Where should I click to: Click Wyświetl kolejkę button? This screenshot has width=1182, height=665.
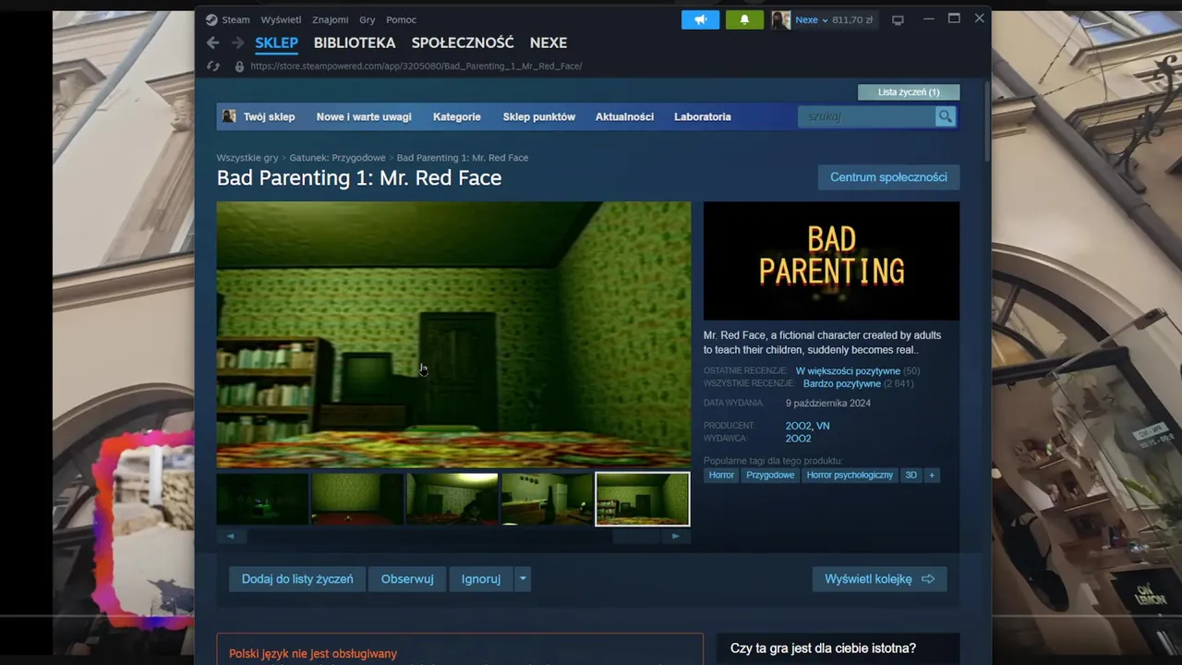coord(879,579)
